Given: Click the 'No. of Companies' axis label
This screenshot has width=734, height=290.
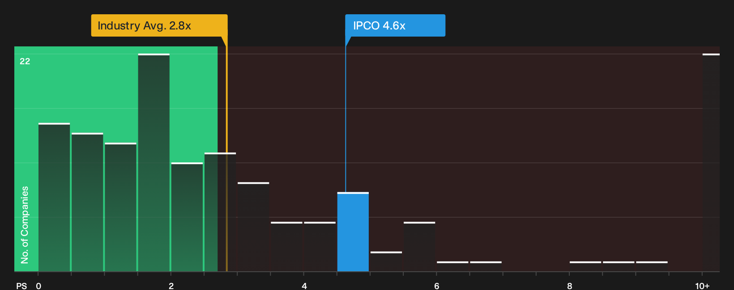Looking at the screenshot, I should click(25, 225).
